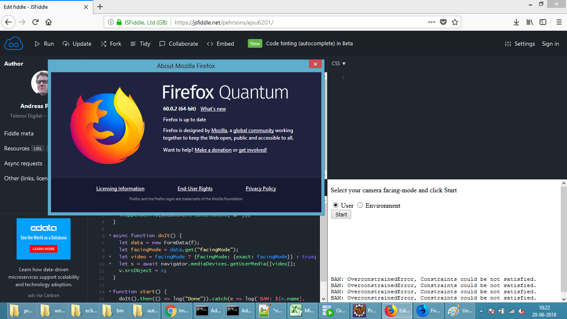Open the CSS panel dropdown
This screenshot has height=319, width=567.
[339, 64]
